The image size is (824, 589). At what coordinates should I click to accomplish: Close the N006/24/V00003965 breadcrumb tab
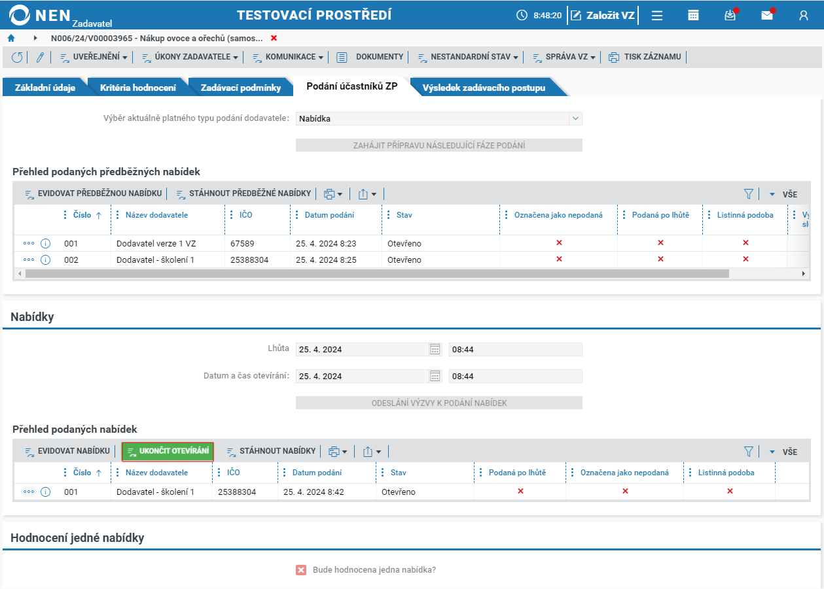coord(274,38)
